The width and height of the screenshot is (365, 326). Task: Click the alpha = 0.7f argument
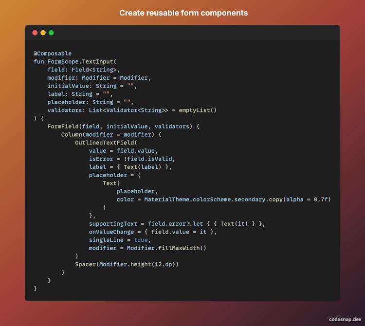click(306, 199)
